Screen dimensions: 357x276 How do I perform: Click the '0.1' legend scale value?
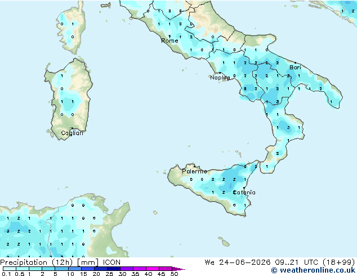coord(6,274)
